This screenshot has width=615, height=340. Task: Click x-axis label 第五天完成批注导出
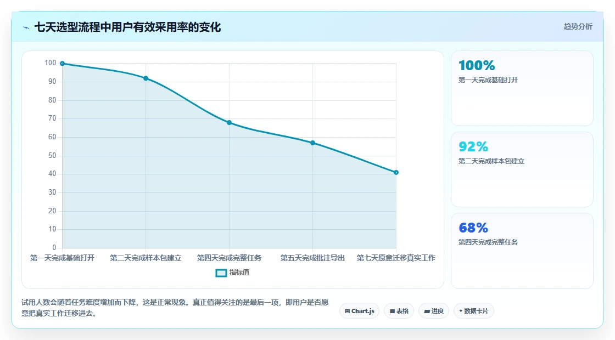tap(312, 258)
